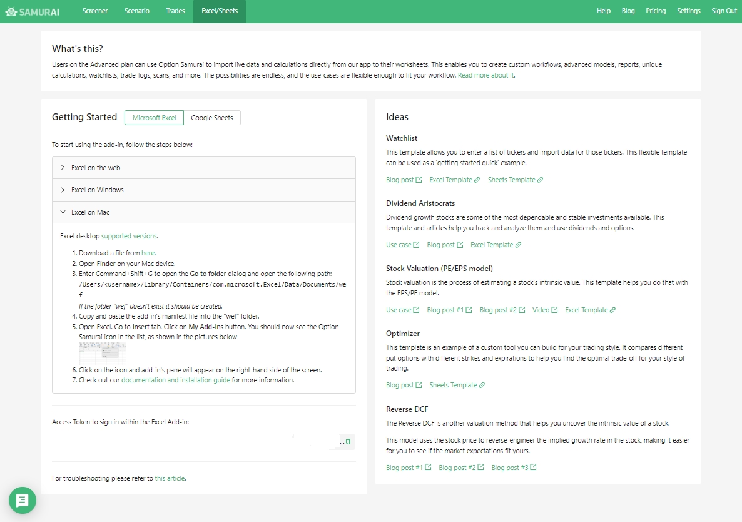Viewport: 742px width, 522px height.
Task: Open the Dividend Aristocrats Excel Template
Action: coord(496,245)
